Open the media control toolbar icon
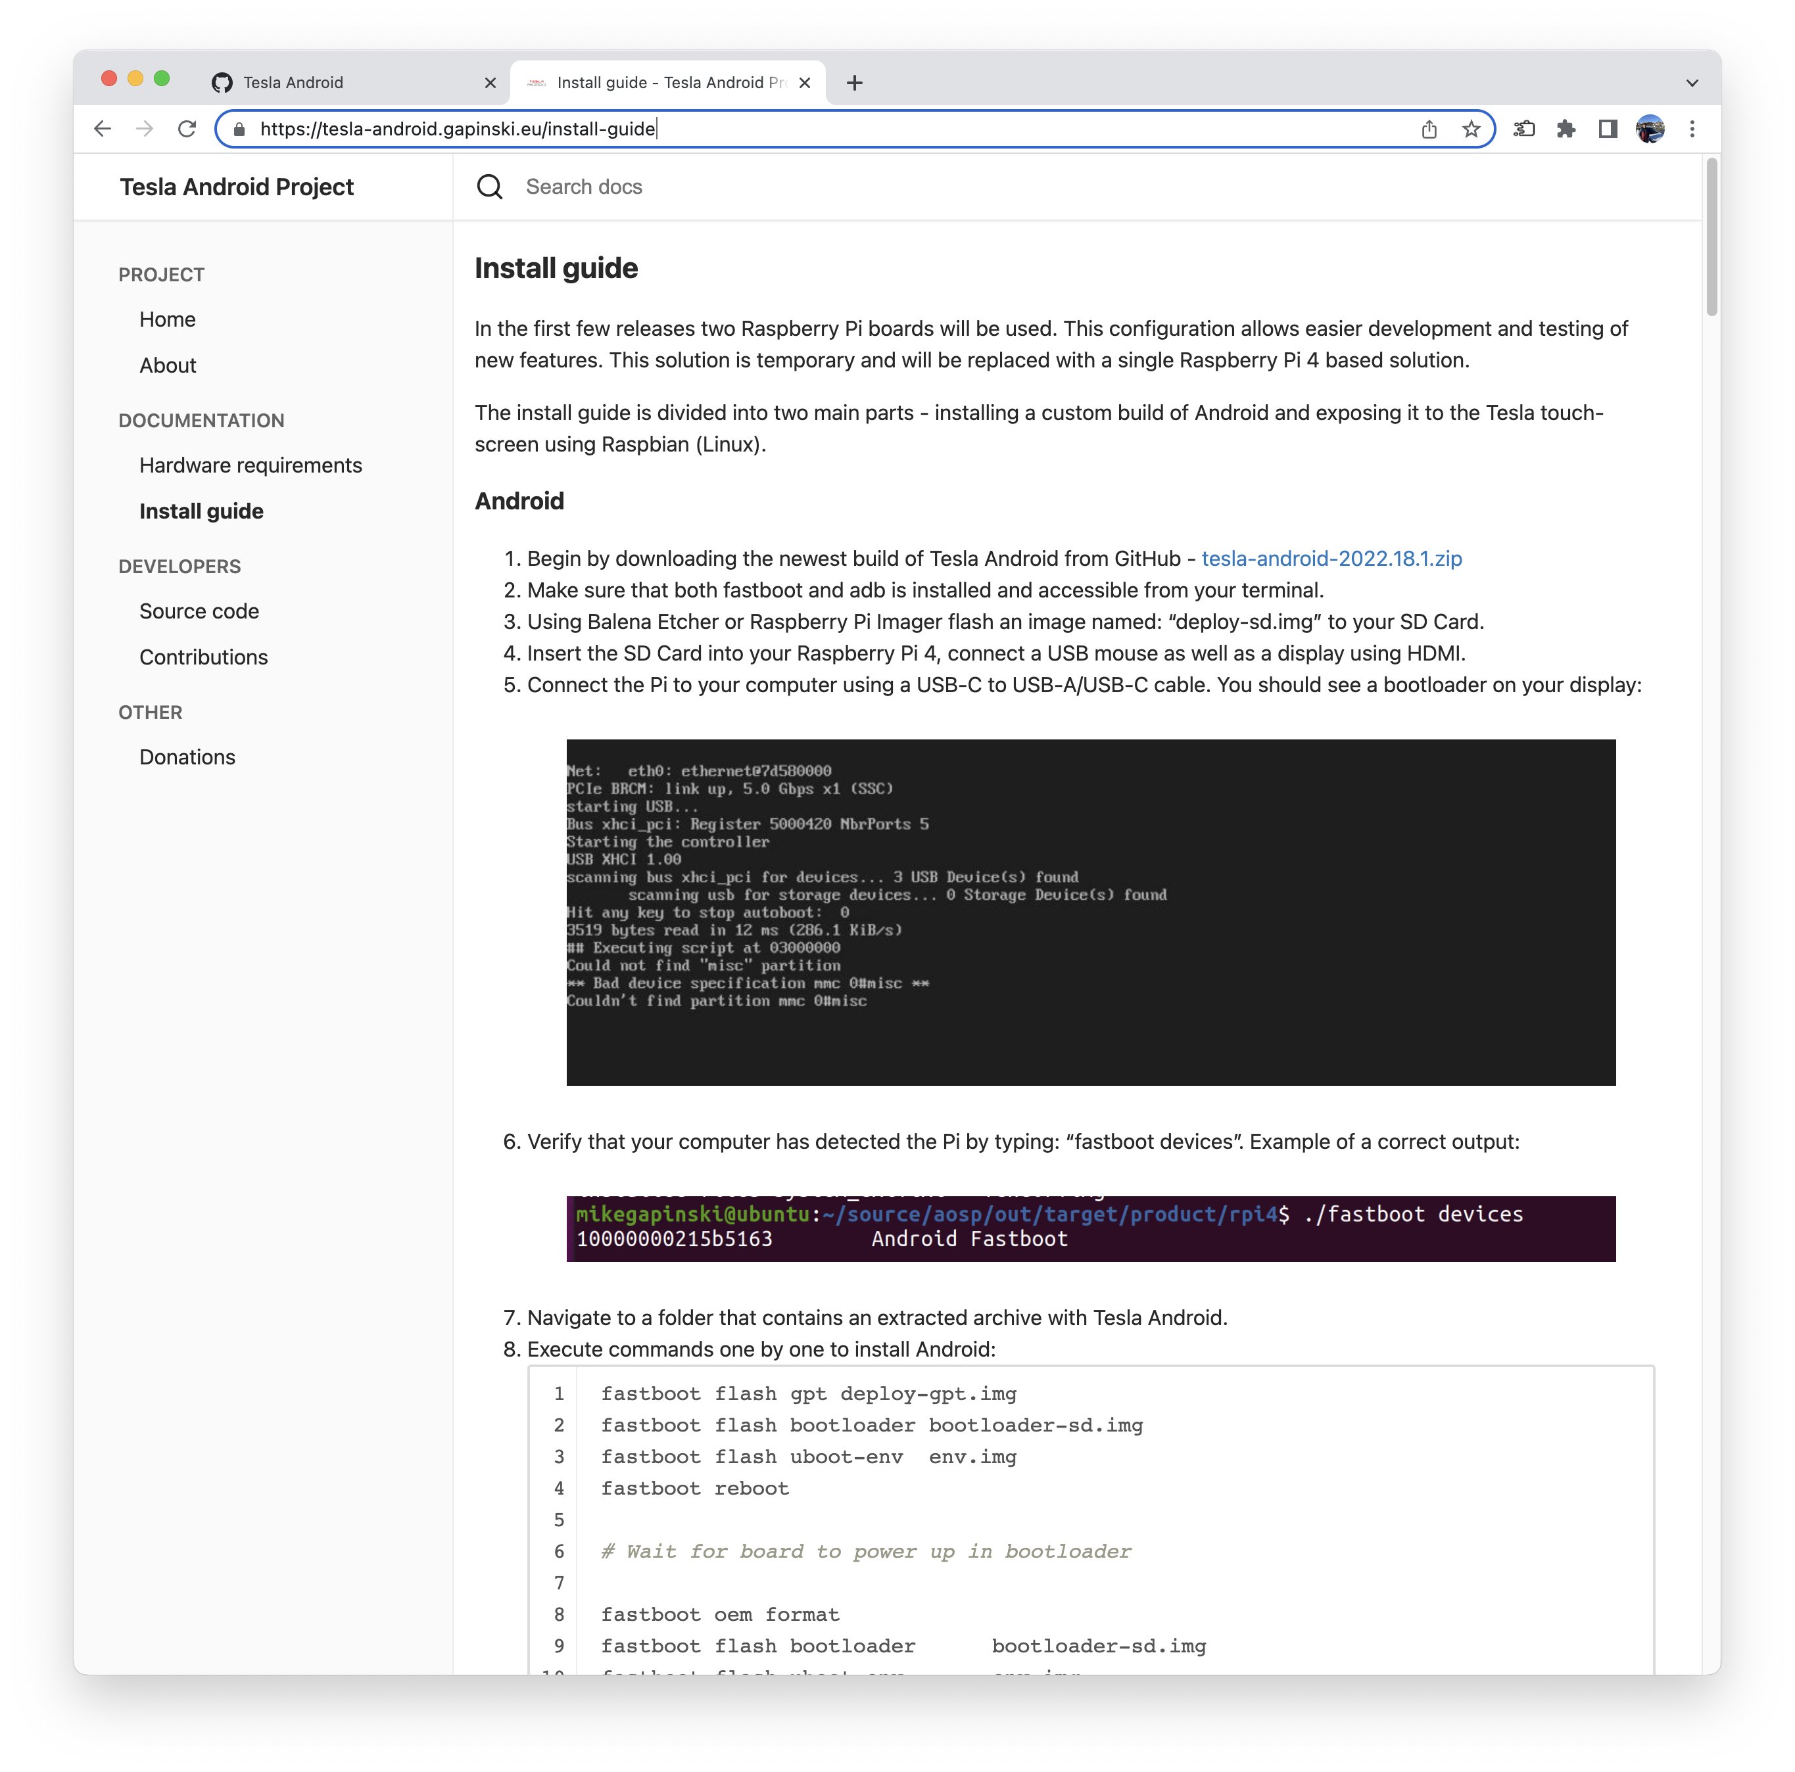Viewport: 1795px width, 1772px height. point(1523,129)
